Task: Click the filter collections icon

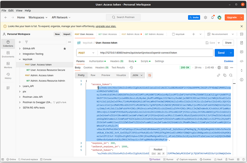Action: point(26,42)
